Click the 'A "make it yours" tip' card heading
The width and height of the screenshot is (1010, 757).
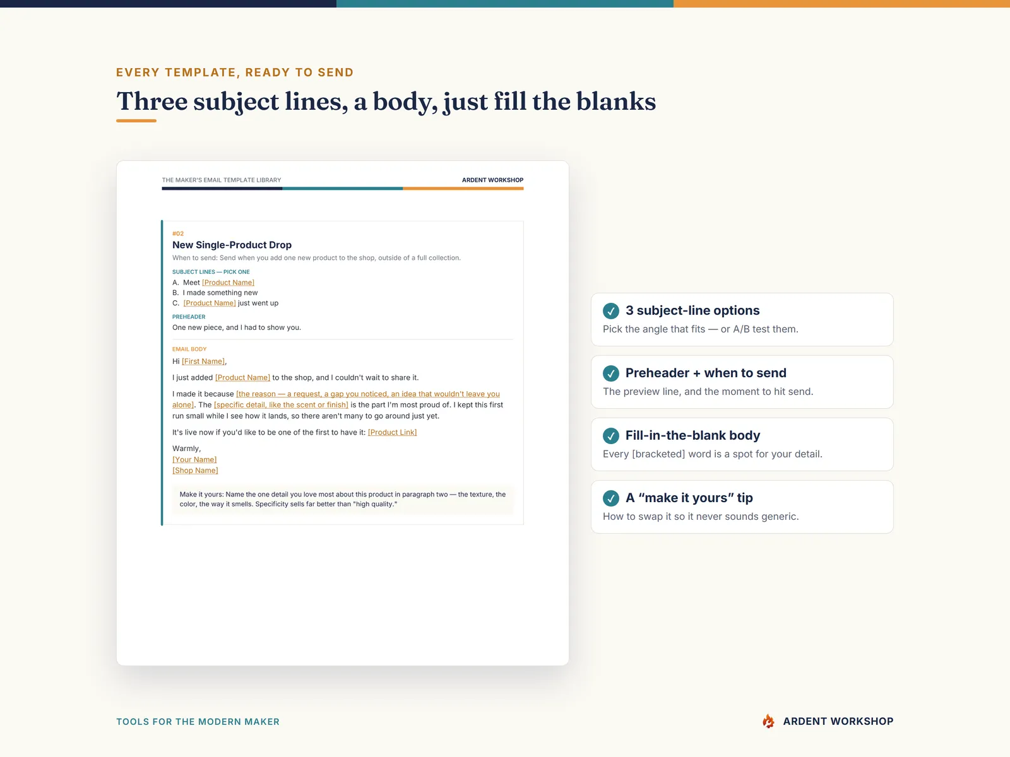tap(689, 498)
